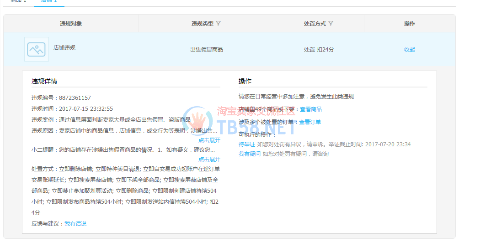Click the 店铺违规 label

(64, 47)
